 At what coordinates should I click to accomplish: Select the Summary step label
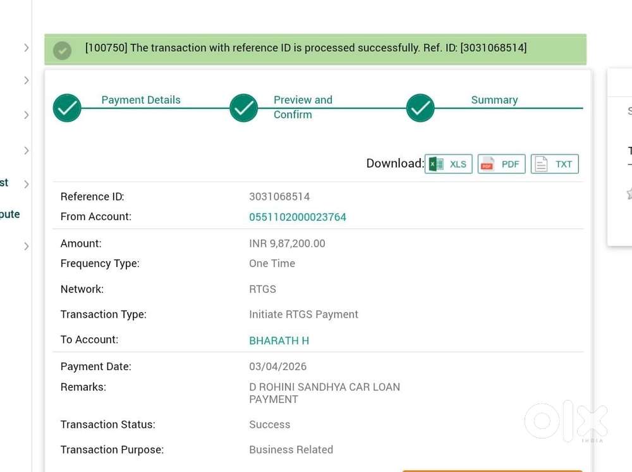pos(494,100)
